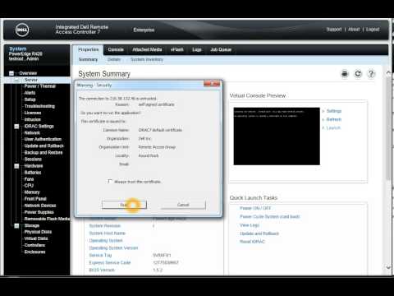The image size is (394, 296).
Task: Click the page scrollbar down arrow
Action: click(x=388, y=267)
